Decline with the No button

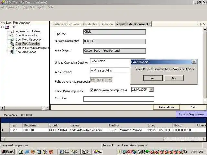point(174,78)
